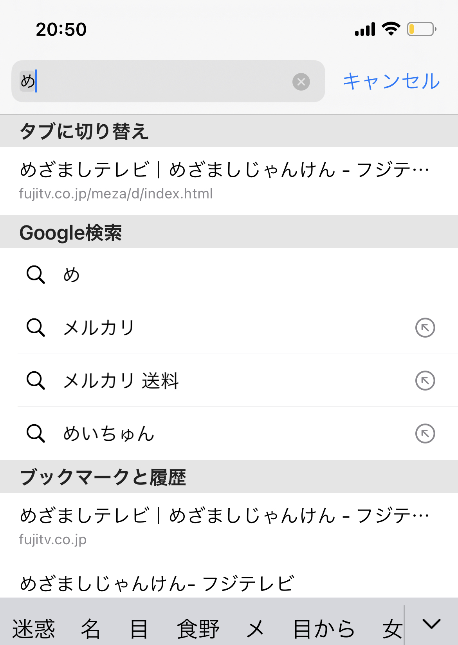Tap the magnifier icon beside メルカリ 送料

[36, 381]
